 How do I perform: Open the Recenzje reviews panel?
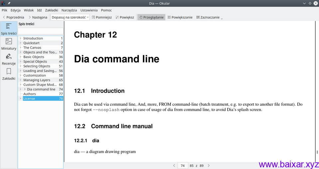9,60
